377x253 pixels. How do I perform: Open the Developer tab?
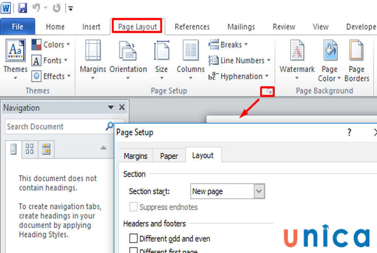pos(361,26)
